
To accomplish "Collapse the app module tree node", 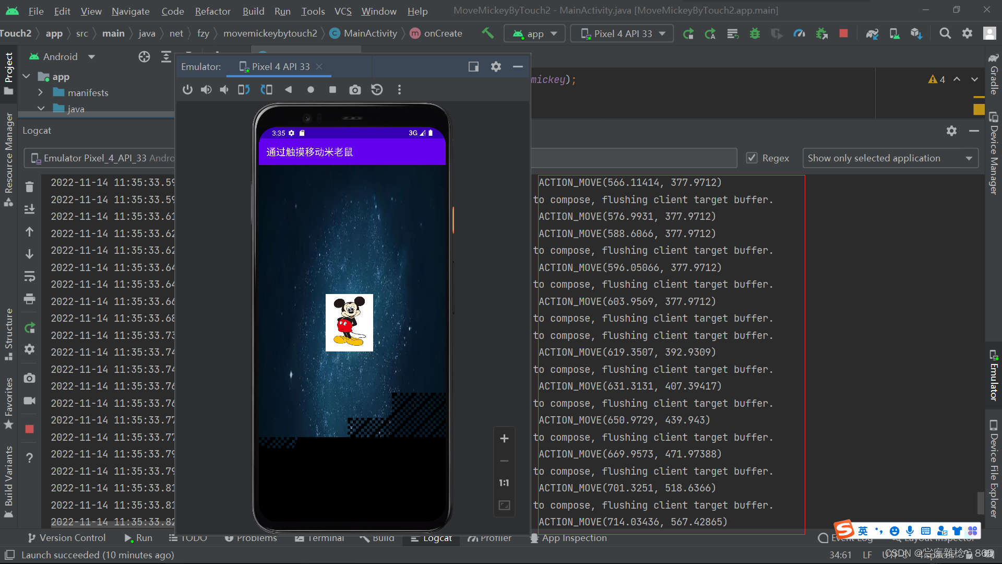I will (x=26, y=76).
